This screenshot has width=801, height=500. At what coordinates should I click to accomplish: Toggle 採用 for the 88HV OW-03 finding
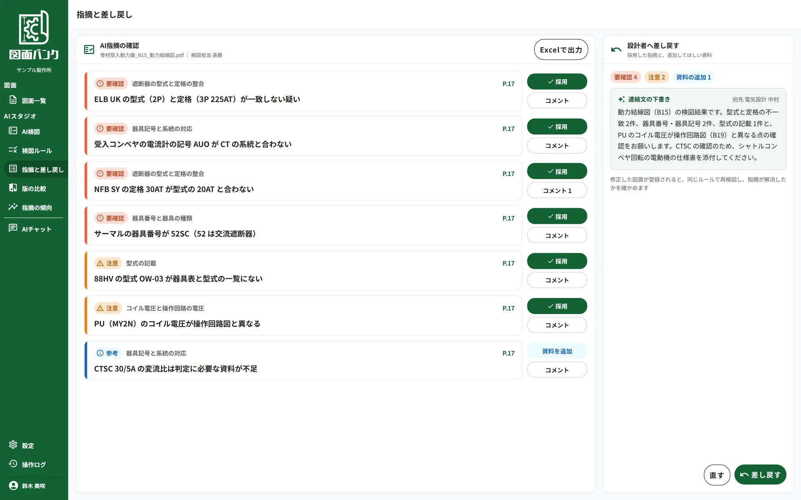[557, 261]
